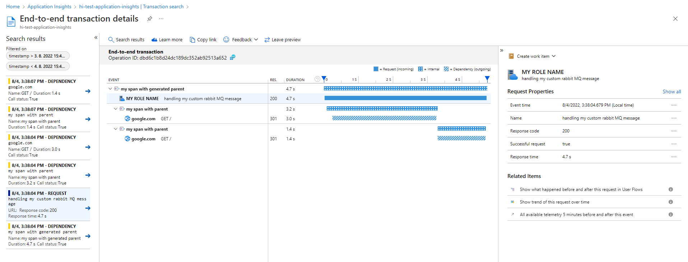Pin the End-to-end transaction details page

(x=150, y=19)
